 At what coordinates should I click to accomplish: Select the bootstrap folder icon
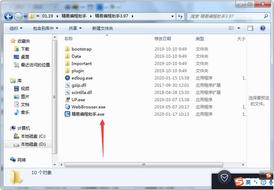[67, 49]
